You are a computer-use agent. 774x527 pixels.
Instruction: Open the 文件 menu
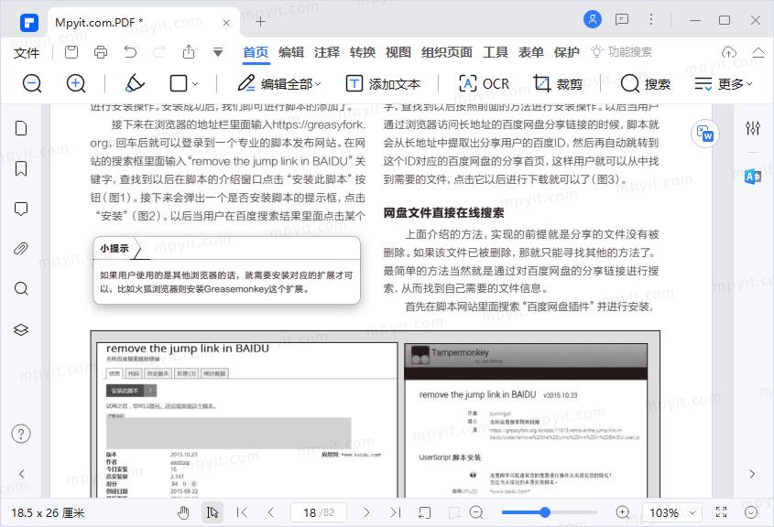(x=27, y=52)
